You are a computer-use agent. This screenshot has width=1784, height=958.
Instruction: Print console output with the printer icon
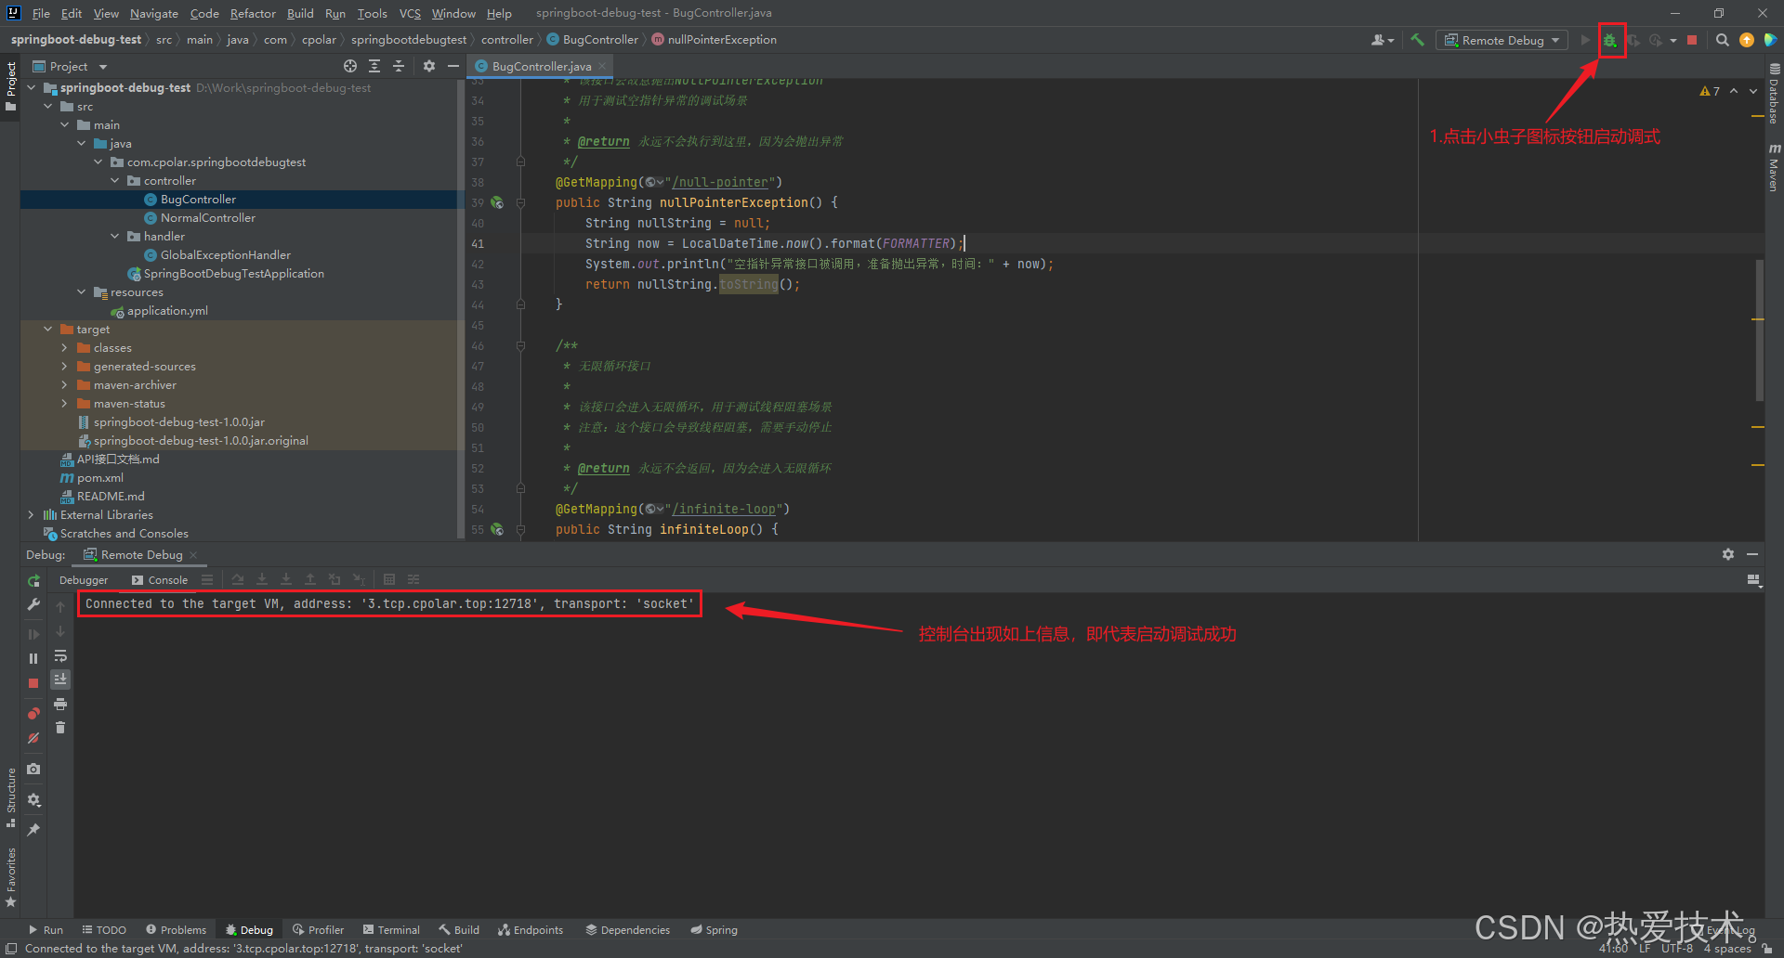pos(60,704)
